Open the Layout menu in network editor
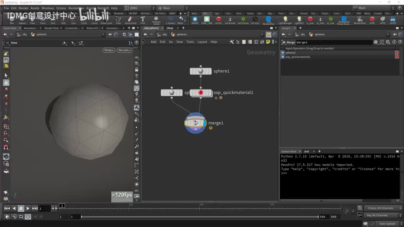 (202, 42)
